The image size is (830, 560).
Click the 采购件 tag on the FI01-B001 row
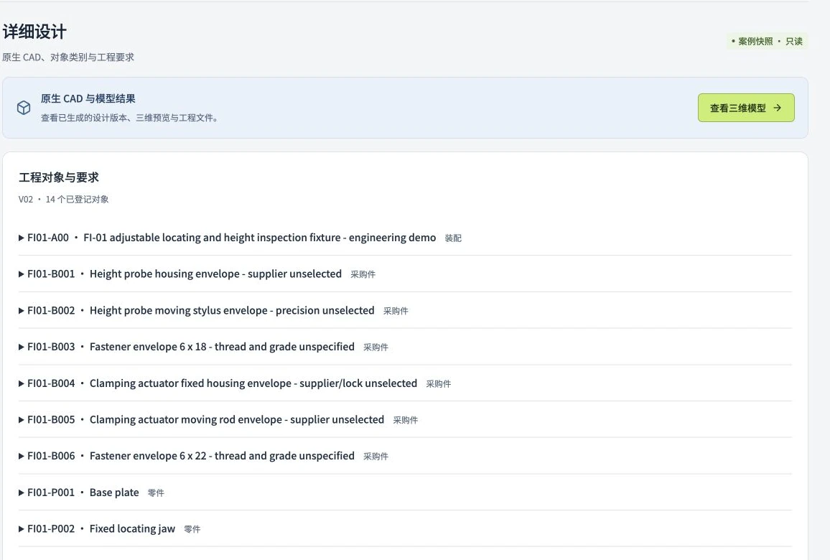(363, 274)
